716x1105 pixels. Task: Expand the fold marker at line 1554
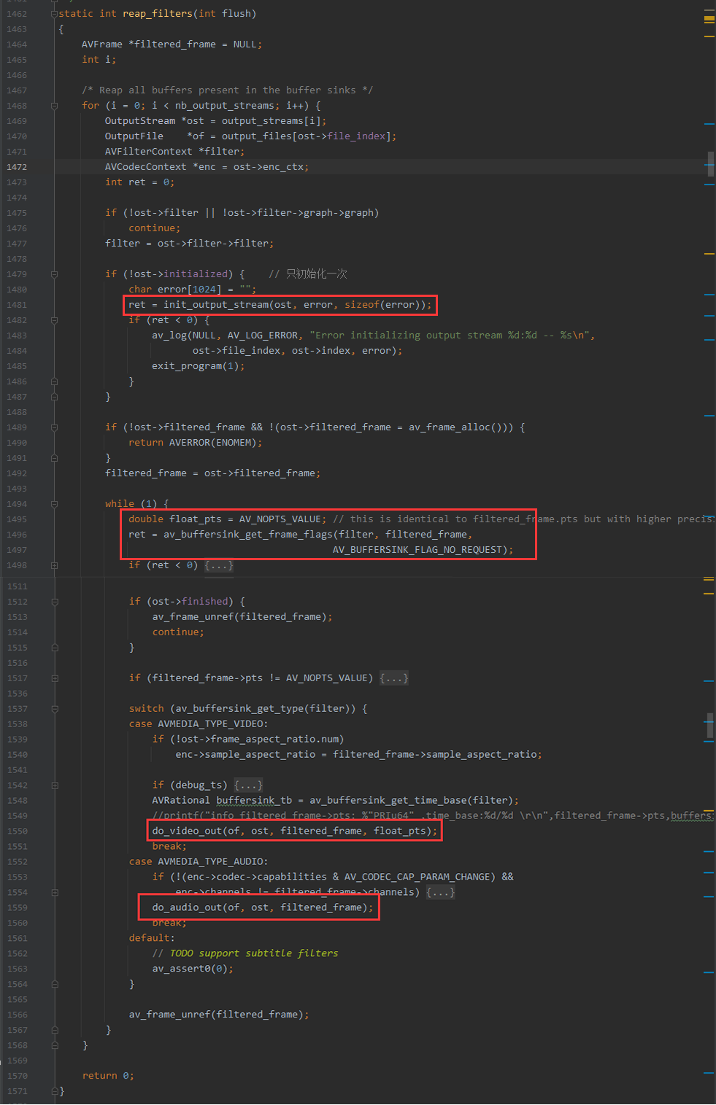tap(55, 893)
